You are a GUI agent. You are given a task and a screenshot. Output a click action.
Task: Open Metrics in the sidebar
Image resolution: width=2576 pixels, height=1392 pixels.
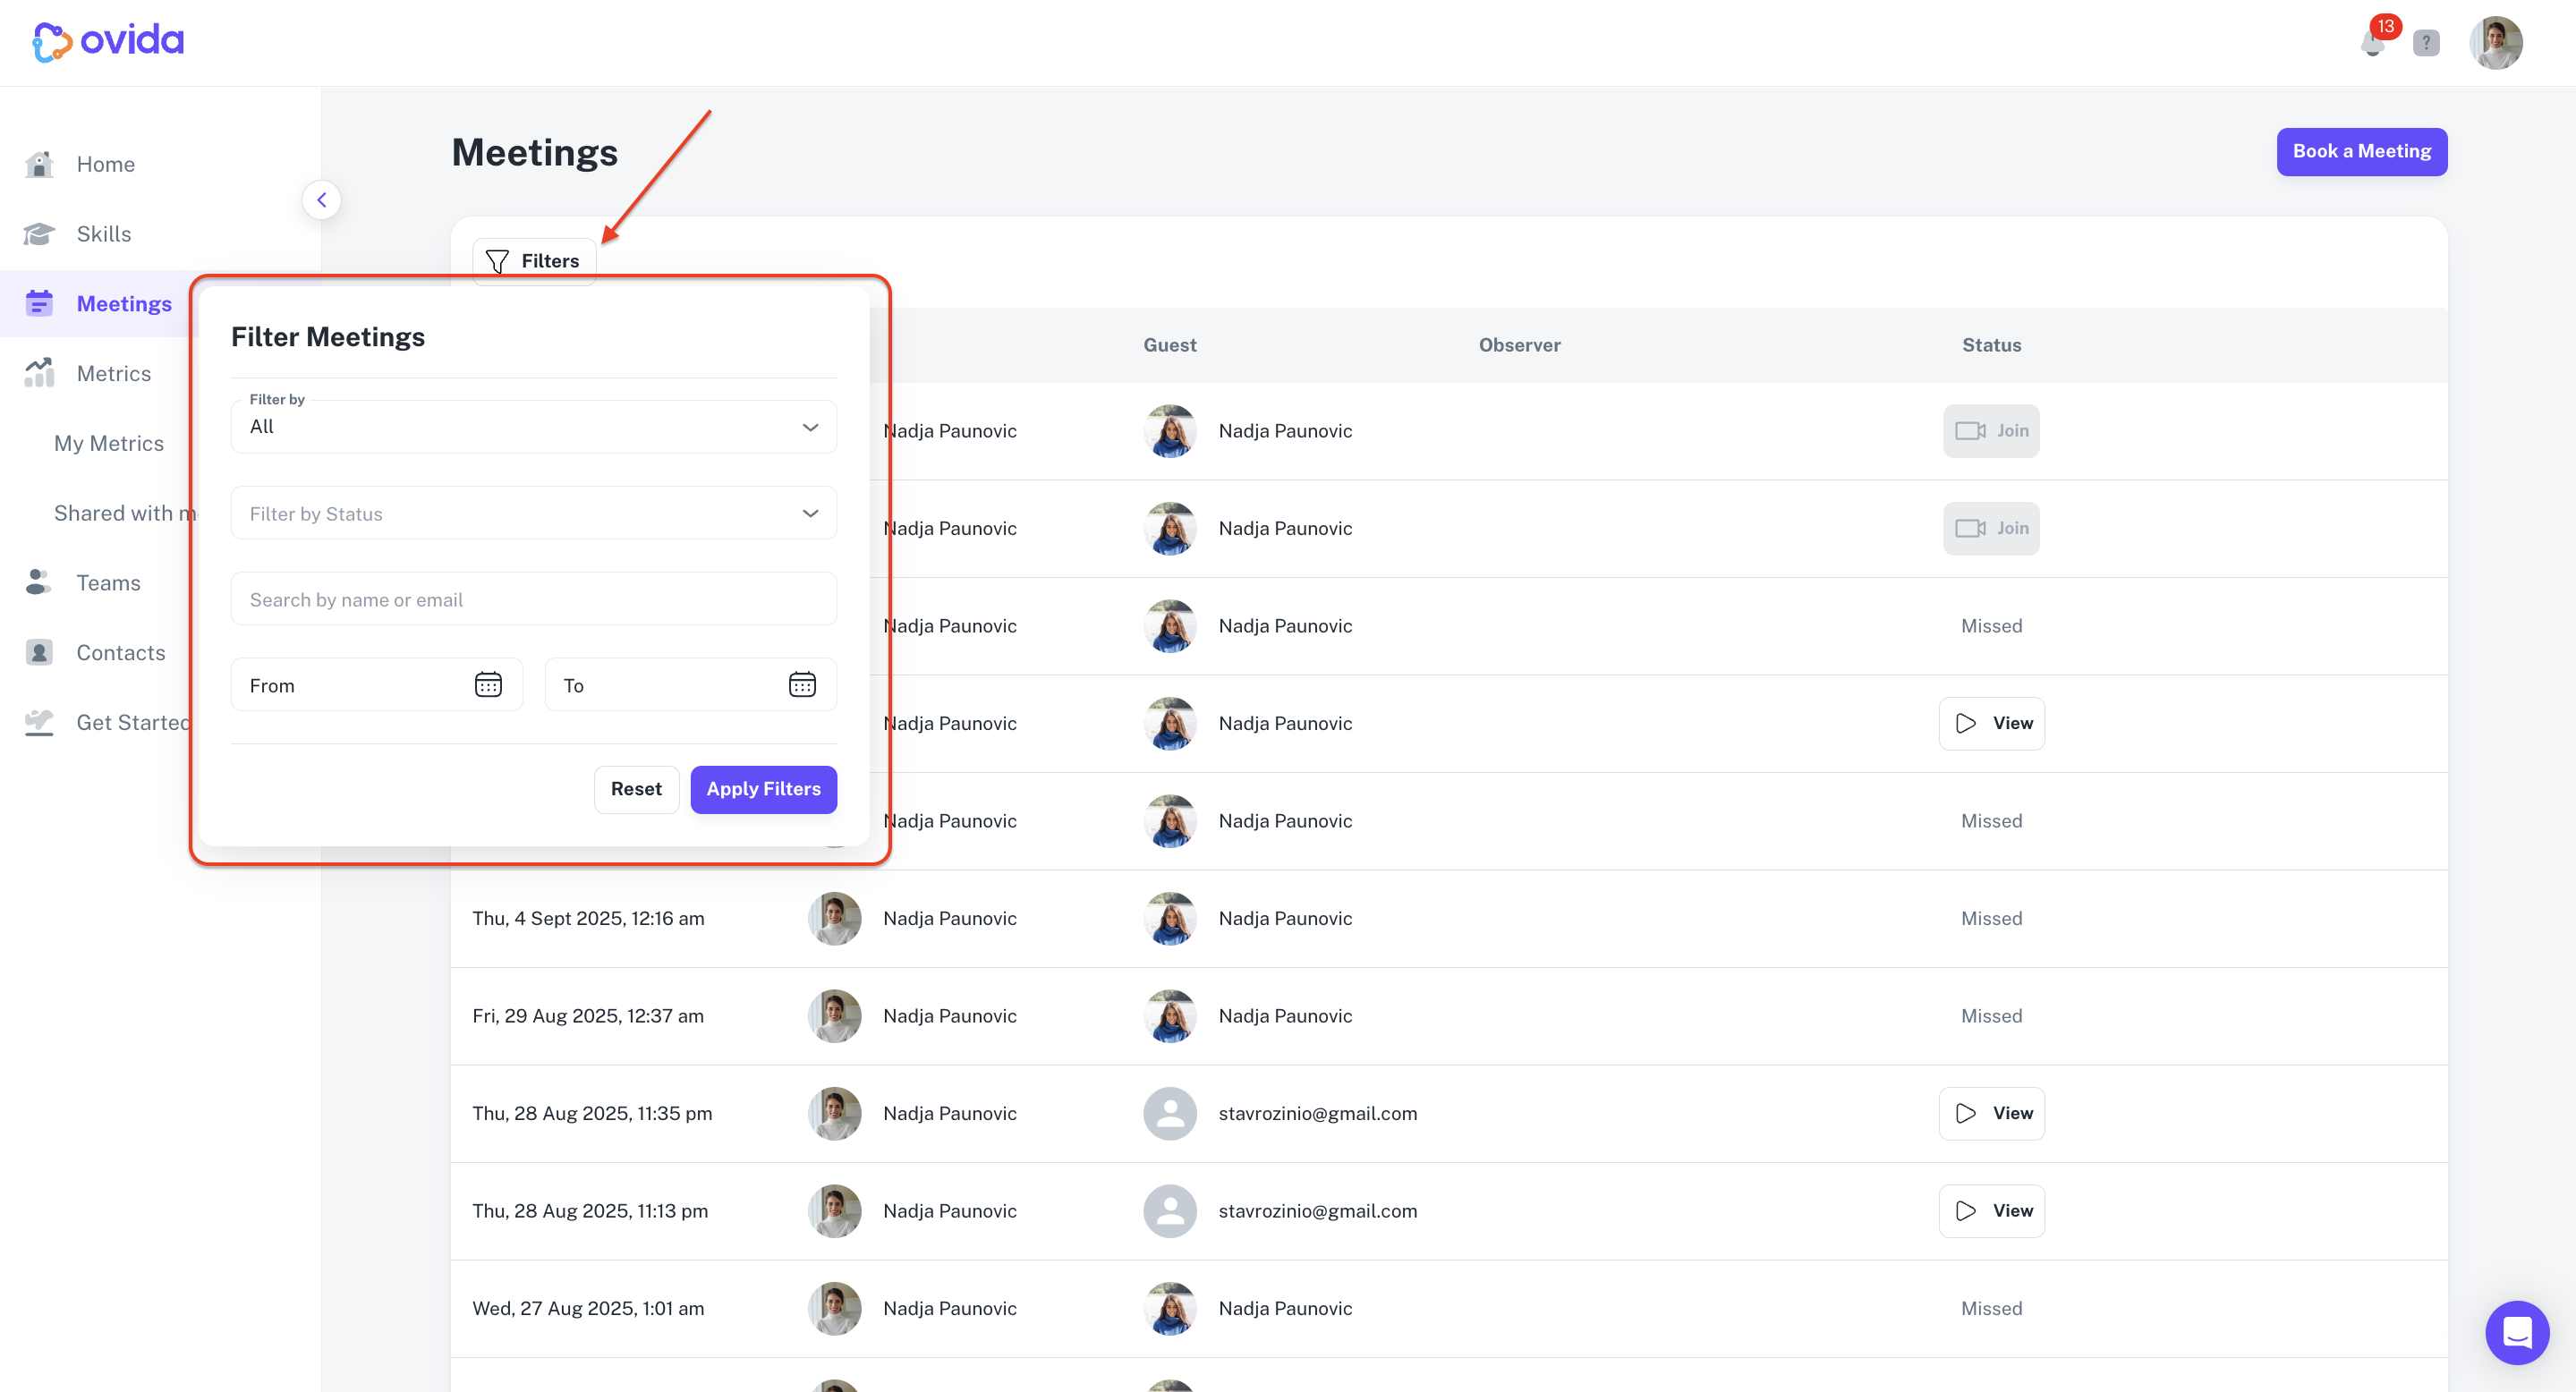tap(114, 374)
